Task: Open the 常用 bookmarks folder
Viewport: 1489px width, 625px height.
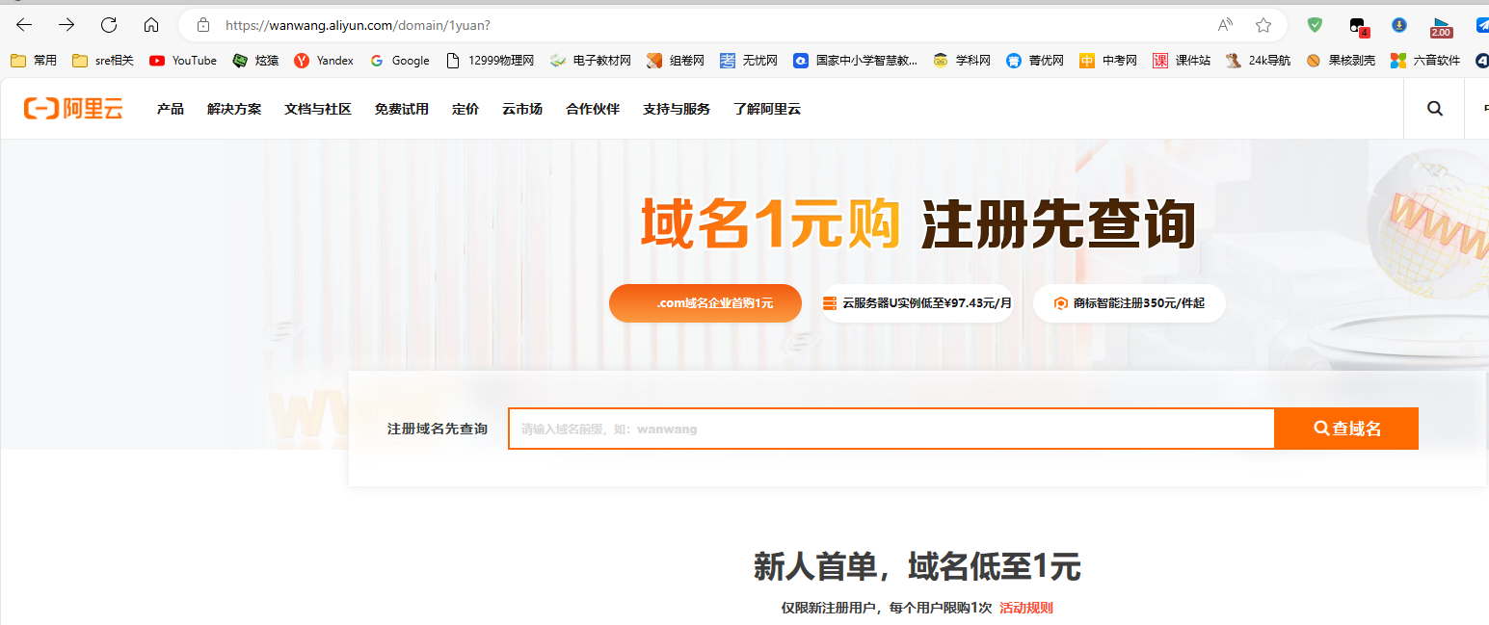Action: 34,60
